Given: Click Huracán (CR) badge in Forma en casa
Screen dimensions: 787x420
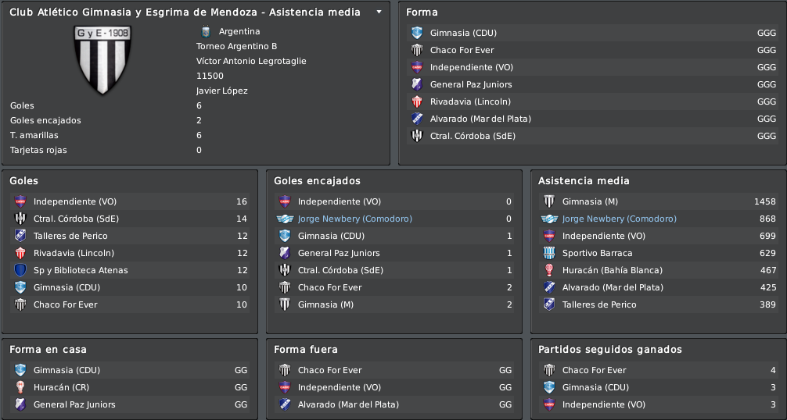Looking at the screenshot, I should 20,387.
